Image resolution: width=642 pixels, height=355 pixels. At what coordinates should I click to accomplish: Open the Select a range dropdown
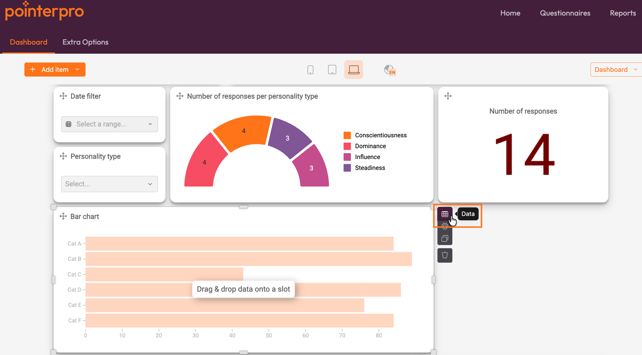point(109,124)
